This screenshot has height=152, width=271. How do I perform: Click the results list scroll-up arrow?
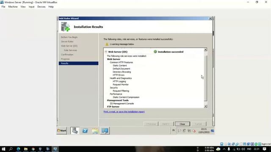pyautogui.click(x=205, y=50)
